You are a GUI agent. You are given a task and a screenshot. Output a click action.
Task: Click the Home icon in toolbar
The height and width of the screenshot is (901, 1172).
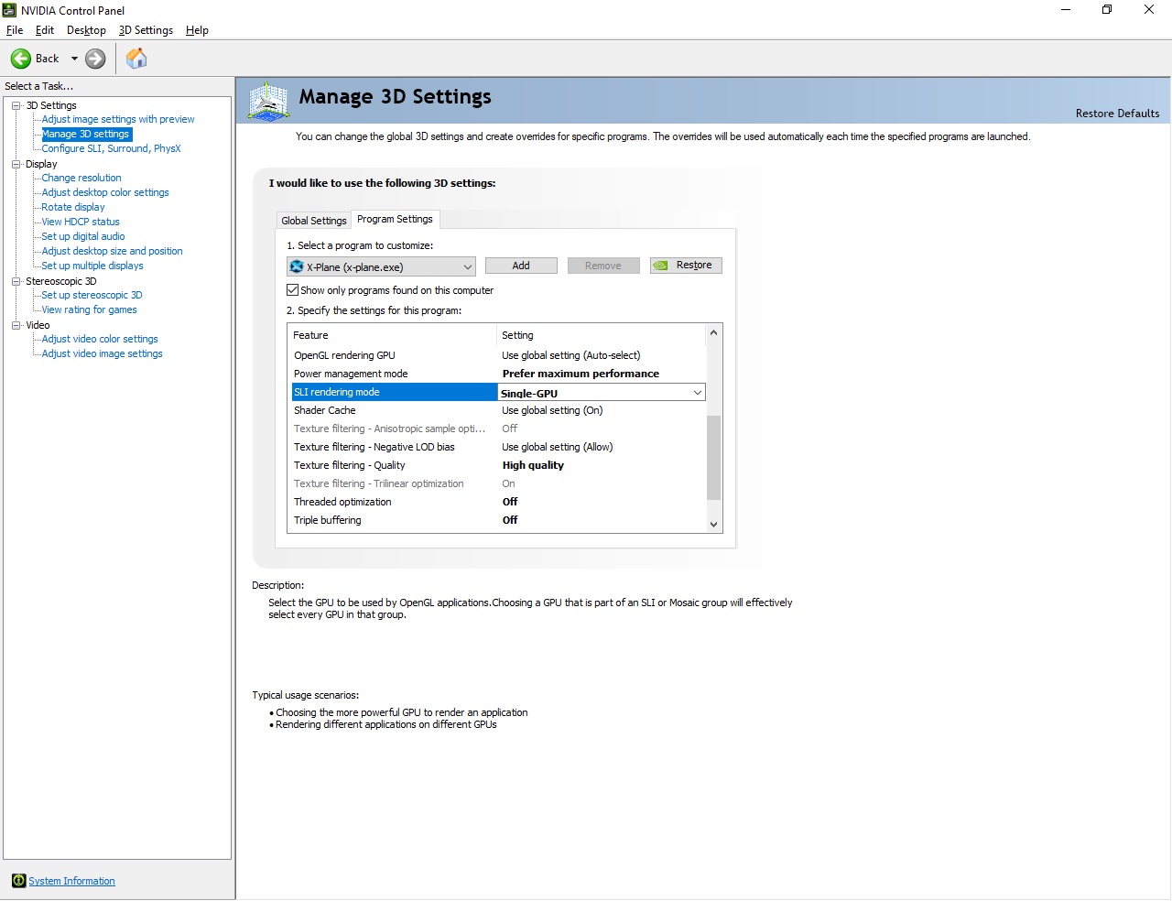[x=136, y=59]
